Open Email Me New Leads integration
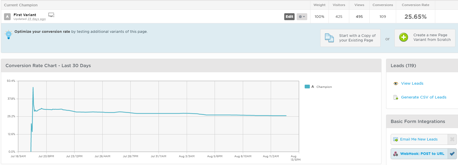The width and height of the screenshot is (458, 165). [x=419, y=139]
